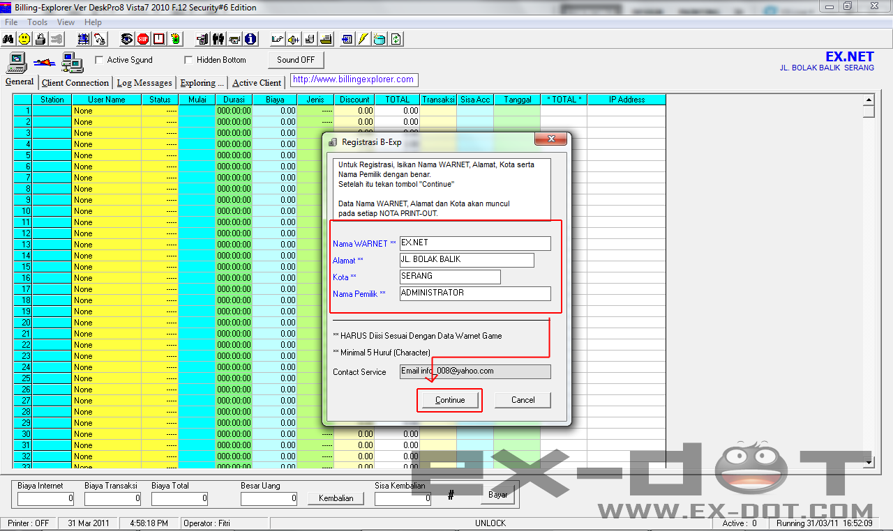Open the blue info icon
This screenshot has height=531, width=893.
click(x=250, y=39)
